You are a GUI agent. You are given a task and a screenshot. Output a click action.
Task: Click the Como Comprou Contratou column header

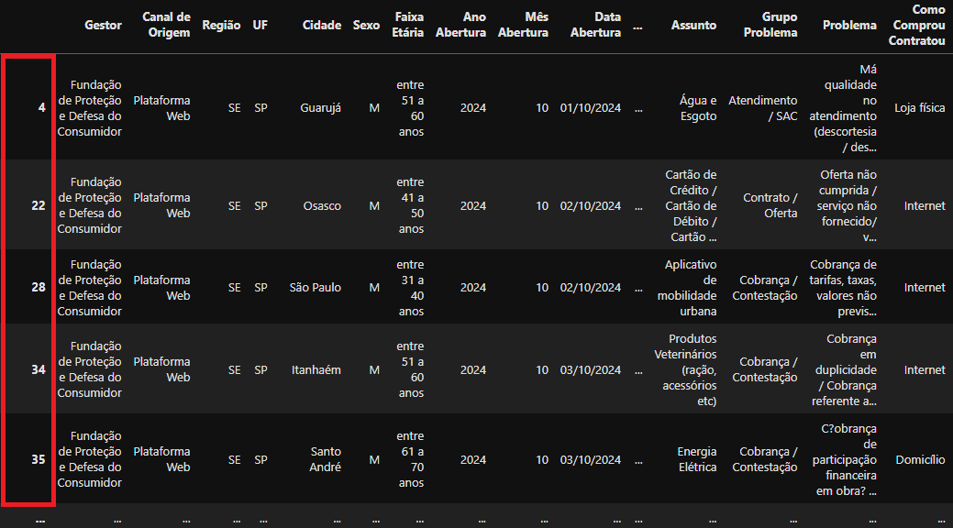click(916, 25)
